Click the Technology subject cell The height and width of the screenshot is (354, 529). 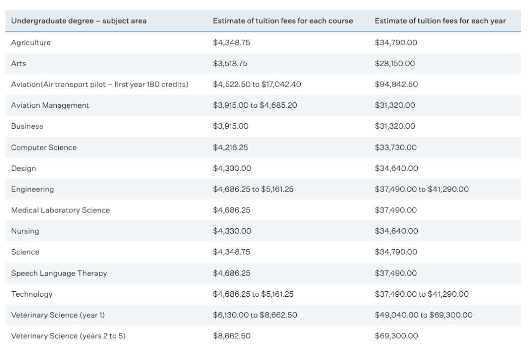click(31, 294)
